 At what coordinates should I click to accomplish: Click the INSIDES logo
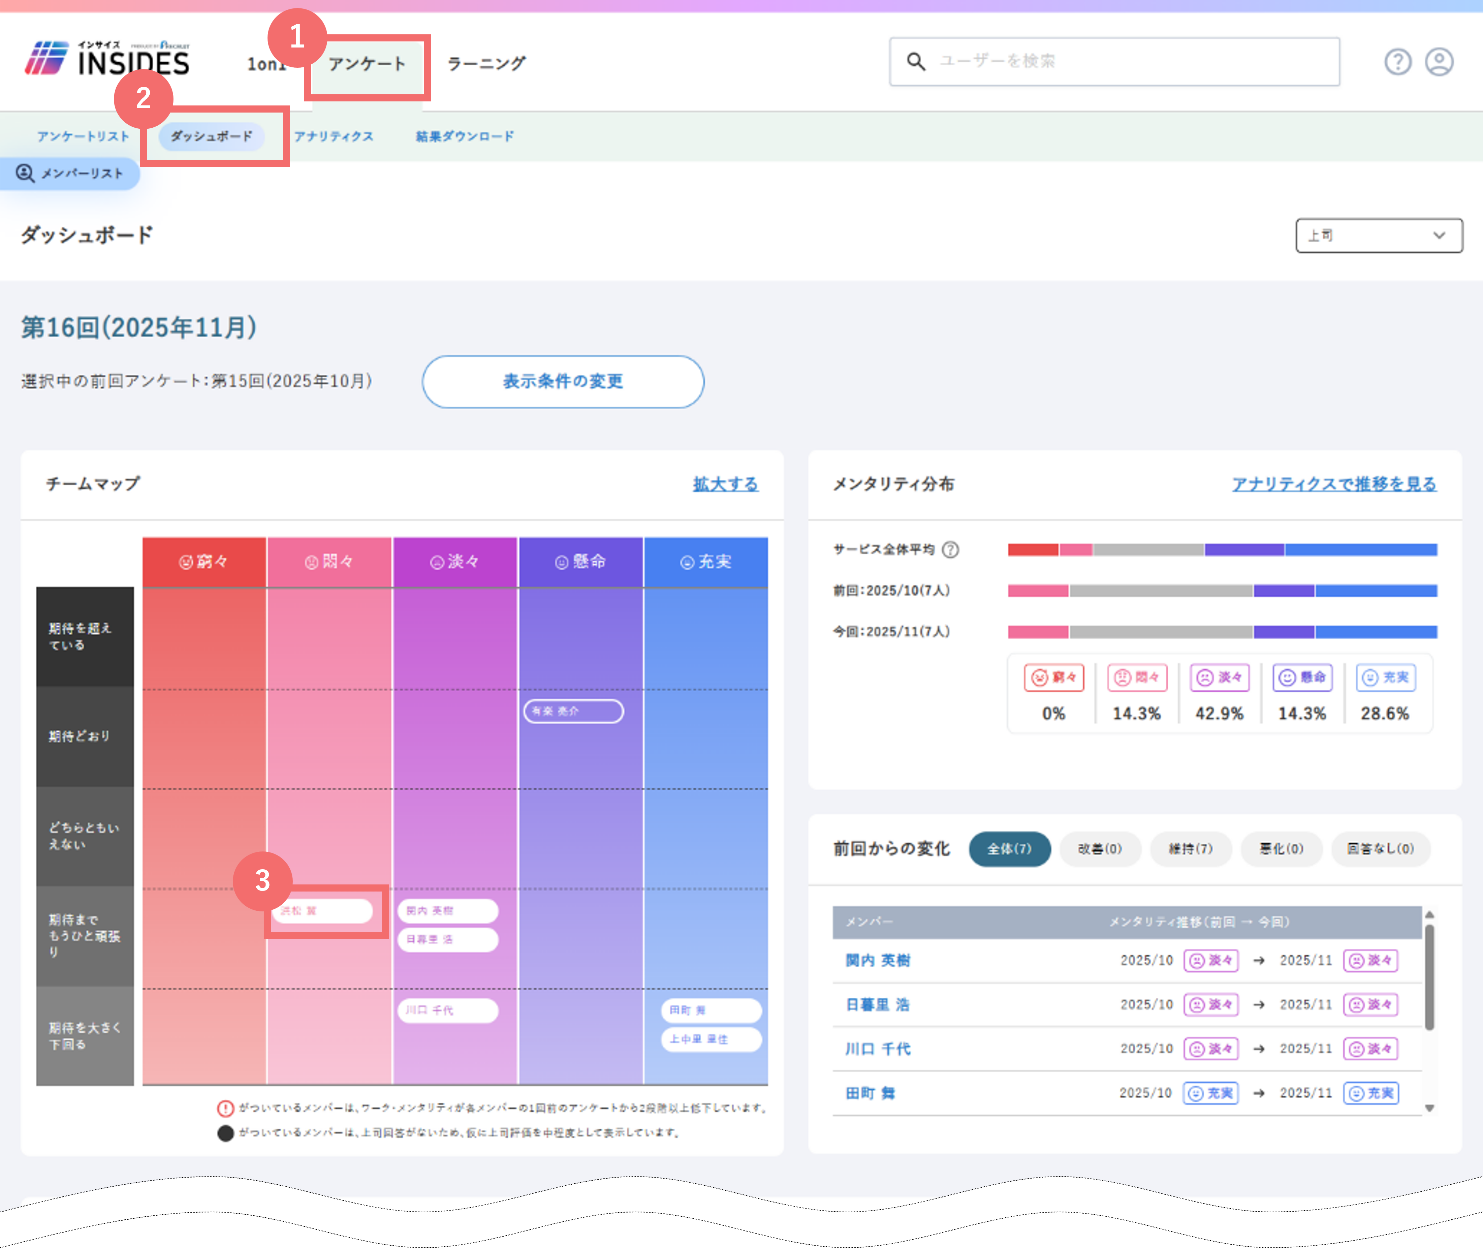point(107,59)
